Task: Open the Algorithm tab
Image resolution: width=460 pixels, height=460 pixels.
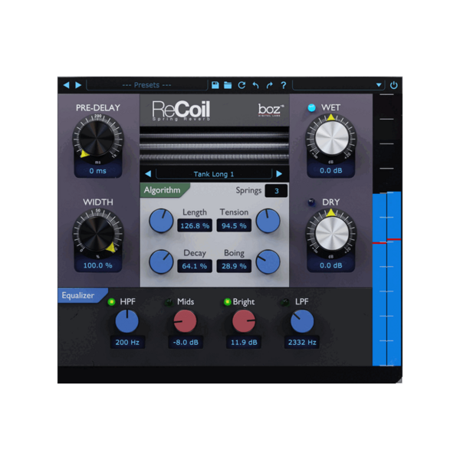Action: click(x=164, y=190)
